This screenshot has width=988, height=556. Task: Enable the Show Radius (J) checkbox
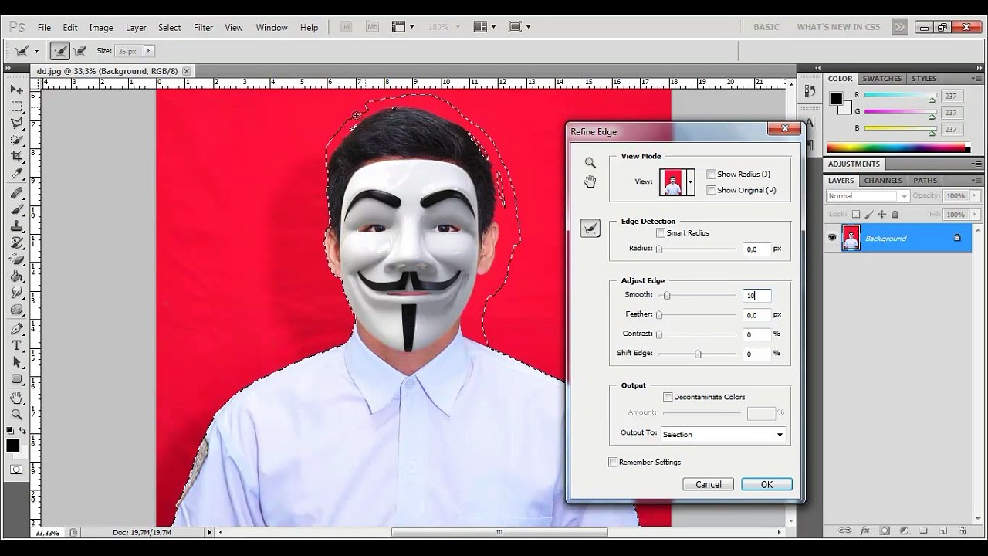click(711, 175)
